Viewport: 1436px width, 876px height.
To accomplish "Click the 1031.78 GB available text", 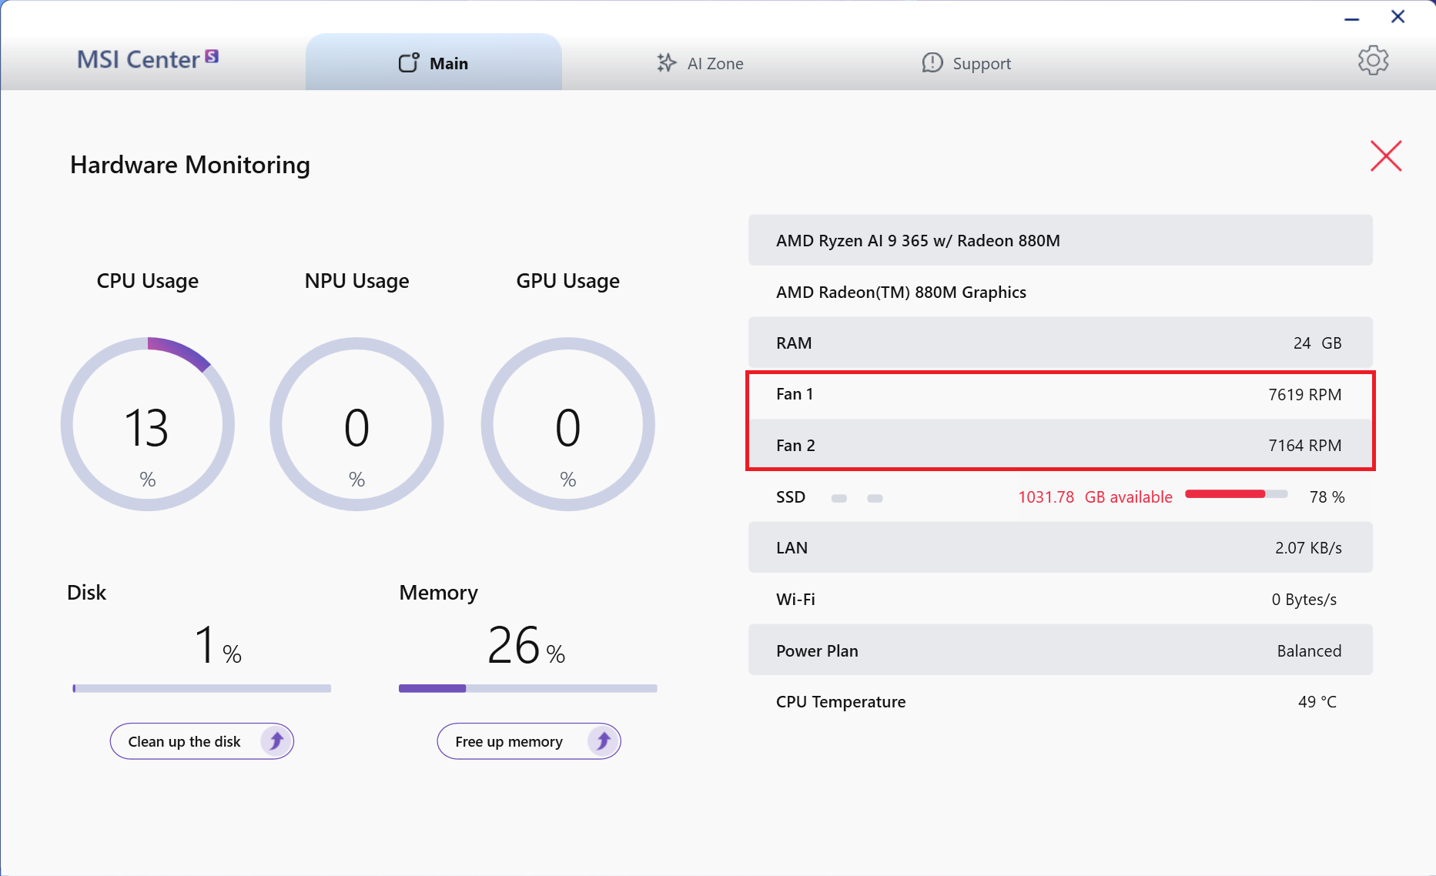I will (x=1095, y=497).
